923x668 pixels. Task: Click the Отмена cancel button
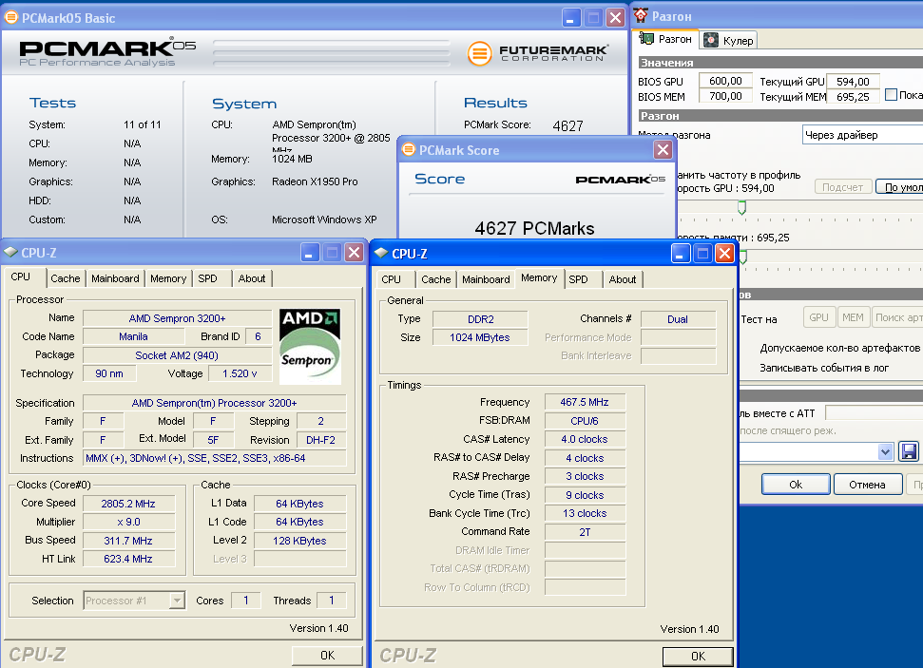coord(867,485)
